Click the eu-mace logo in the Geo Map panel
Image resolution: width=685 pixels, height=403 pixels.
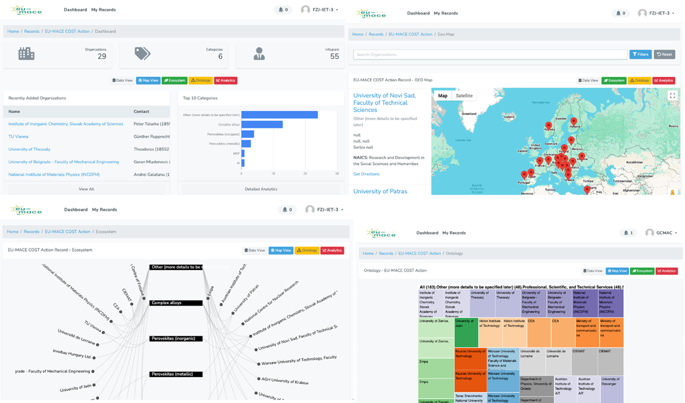[371, 13]
